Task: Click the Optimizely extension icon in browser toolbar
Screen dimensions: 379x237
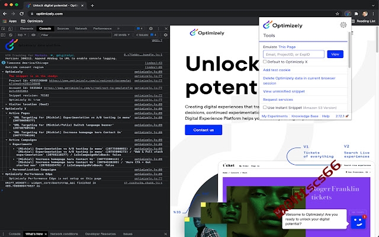Action: (x=348, y=14)
